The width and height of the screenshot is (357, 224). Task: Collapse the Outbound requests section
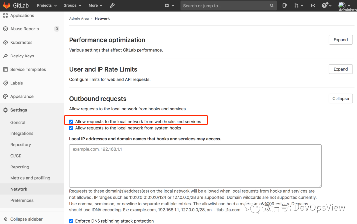[x=340, y=98]
